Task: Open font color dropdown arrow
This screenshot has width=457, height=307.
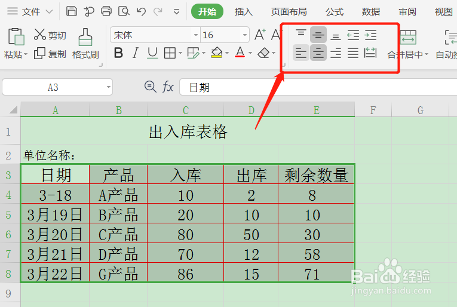Action: [250, 53]
